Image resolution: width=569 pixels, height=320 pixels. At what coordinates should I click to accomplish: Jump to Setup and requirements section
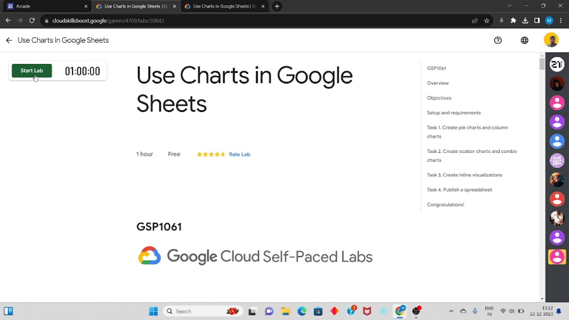pos(454,113)
